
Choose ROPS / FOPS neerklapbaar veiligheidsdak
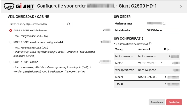[x=11, y=42]
